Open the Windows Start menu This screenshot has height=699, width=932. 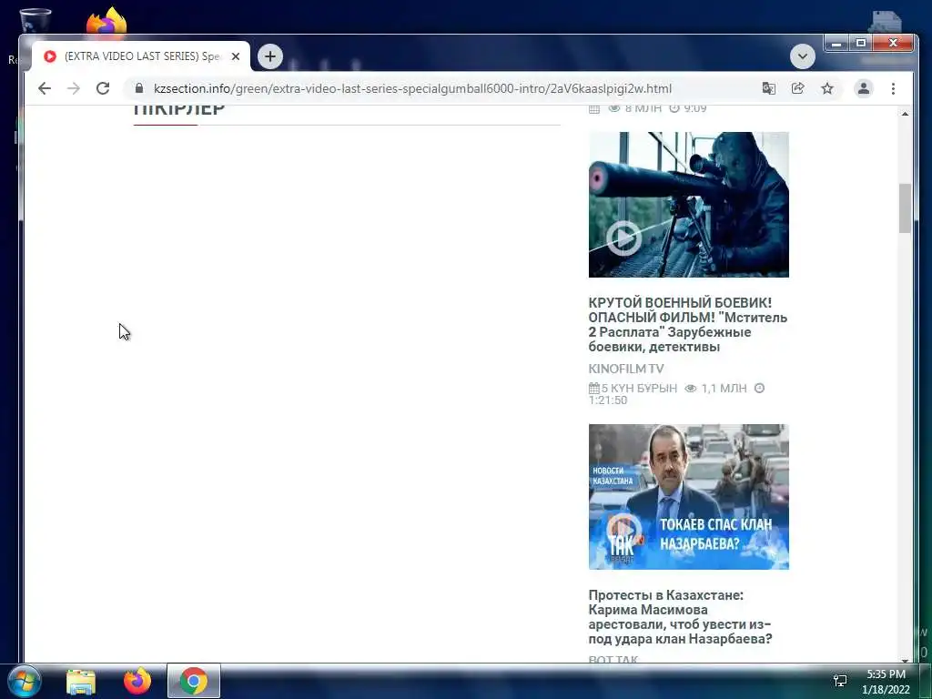tap(24, 681)
